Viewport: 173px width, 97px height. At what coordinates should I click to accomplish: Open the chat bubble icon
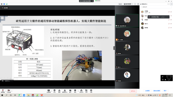pos(70,91)
